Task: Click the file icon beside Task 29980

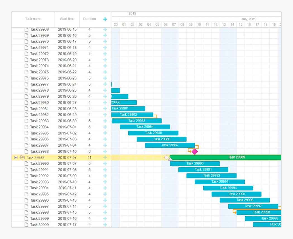Action: coord(27,102)
